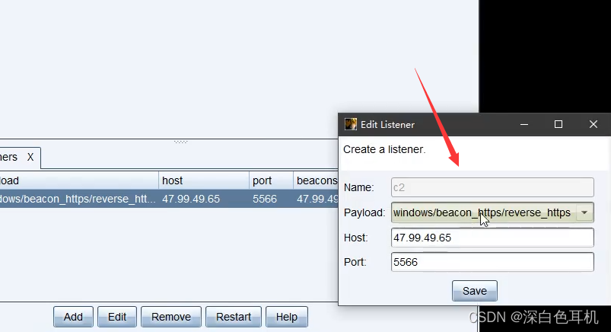Click the Port input field

pos(492,262)
